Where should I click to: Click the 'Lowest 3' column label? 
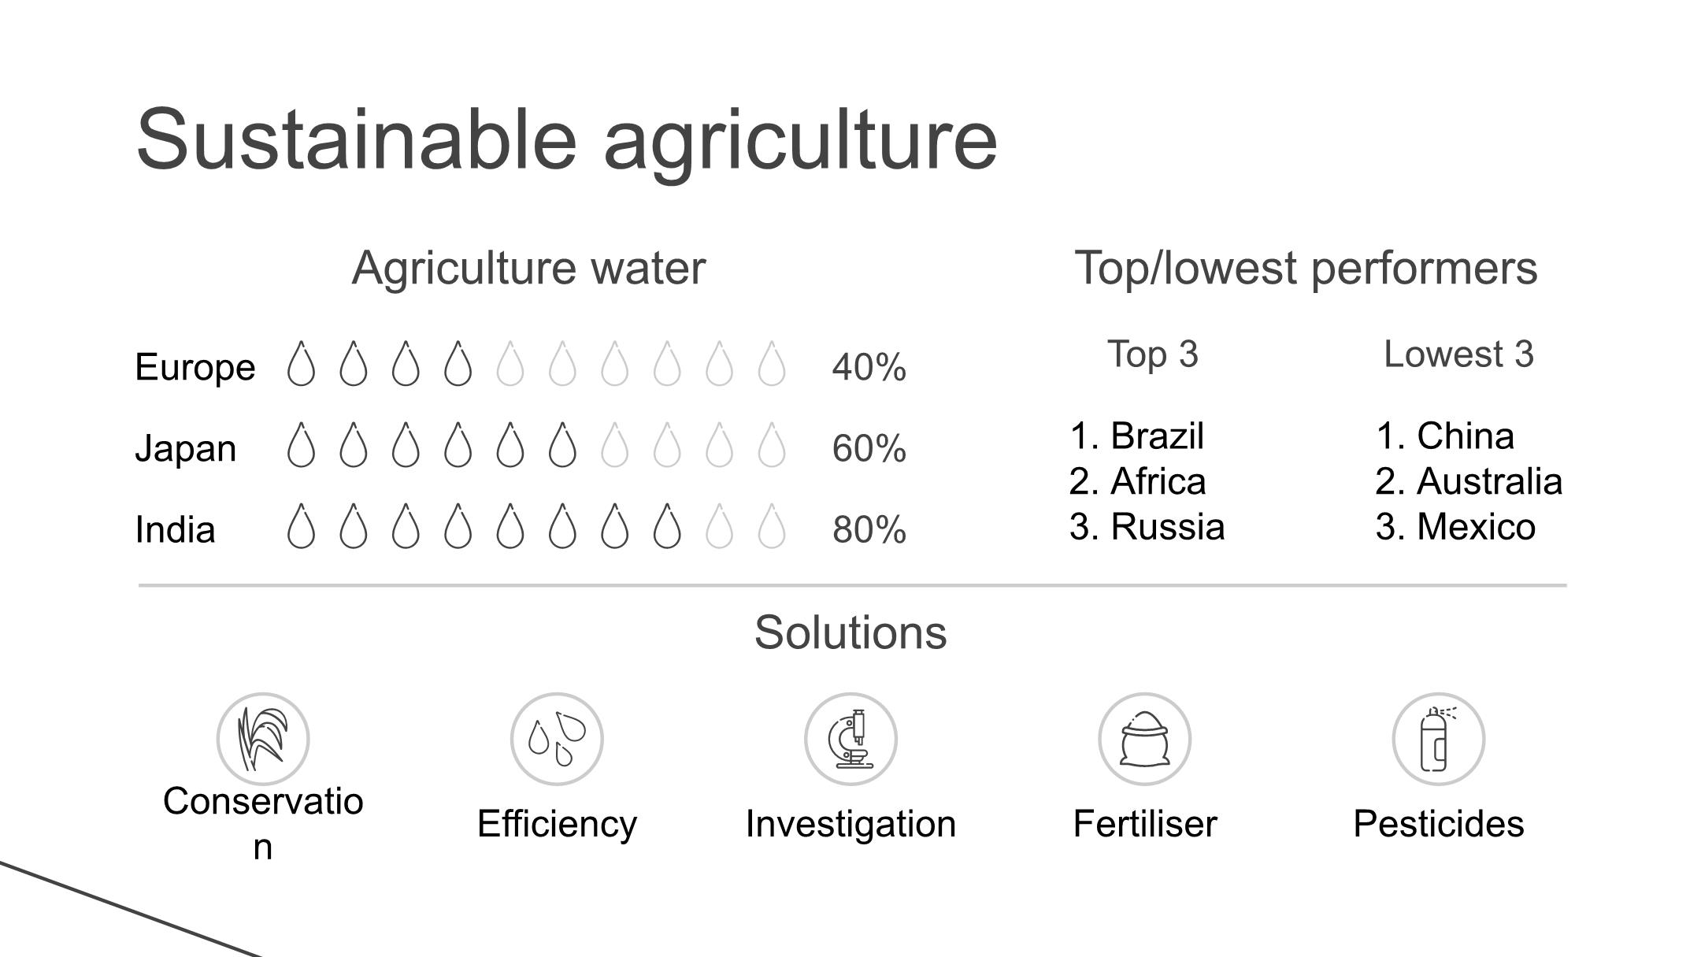(1458, 354)
